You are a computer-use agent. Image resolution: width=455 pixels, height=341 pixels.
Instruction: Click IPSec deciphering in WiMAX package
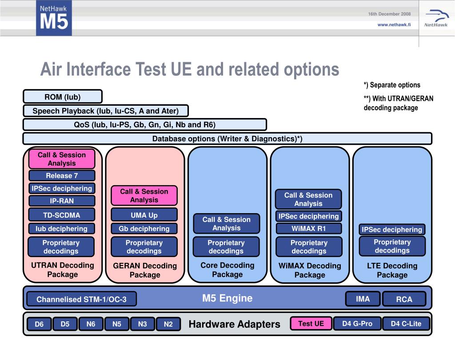(x=308, y=216)
